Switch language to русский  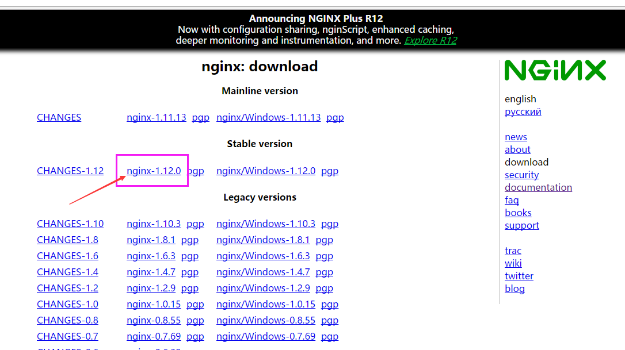[523, 112]
